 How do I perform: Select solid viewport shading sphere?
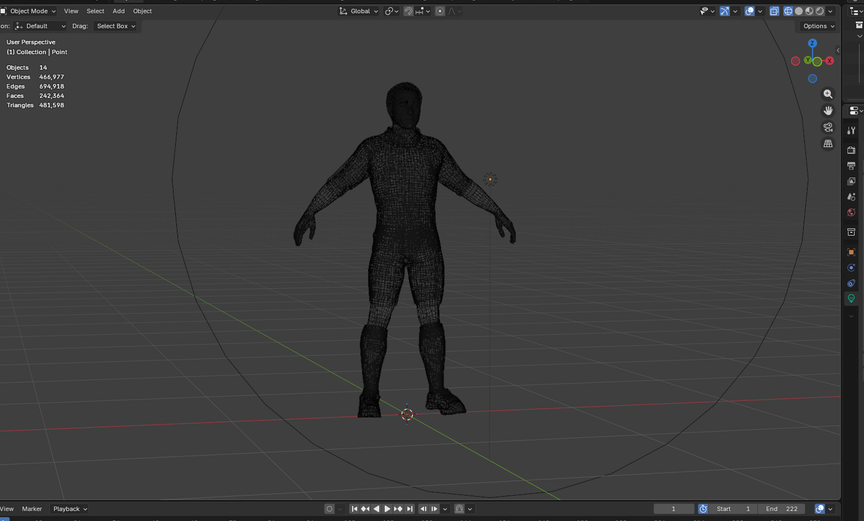pos(799,11)
